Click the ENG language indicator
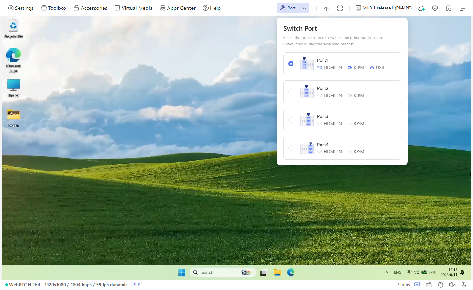 398,272
